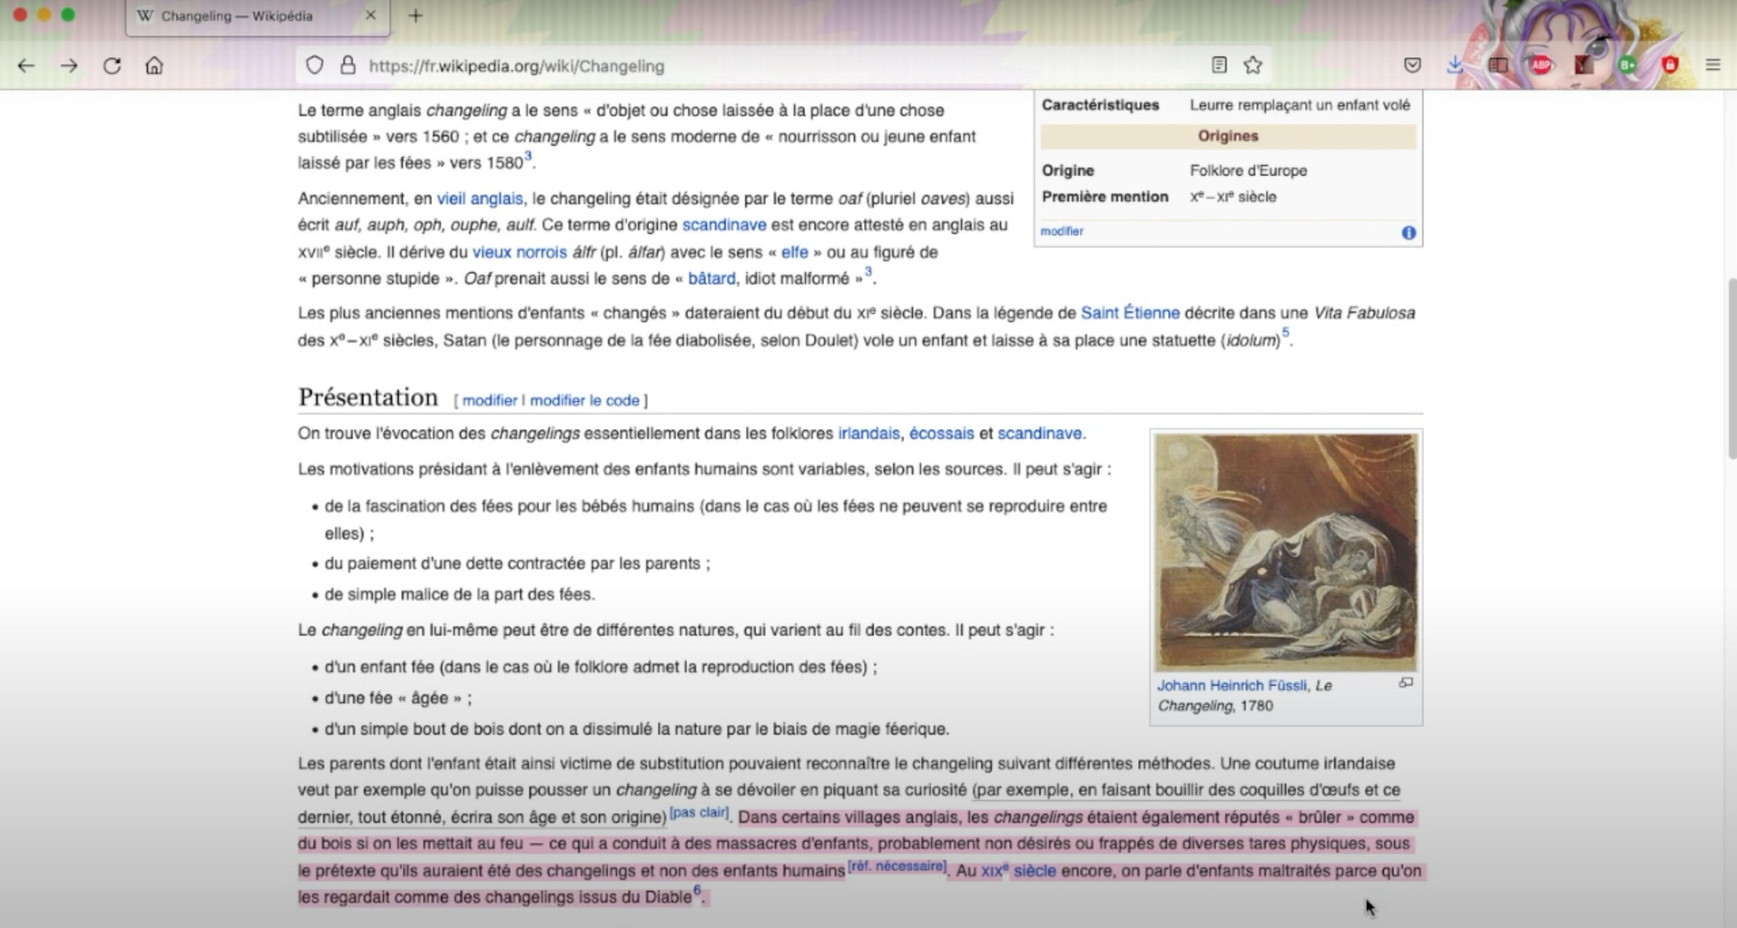Reload the Changeling Wikipedia page
Screen dimensions: 1737x928
(x=112, y=66)
